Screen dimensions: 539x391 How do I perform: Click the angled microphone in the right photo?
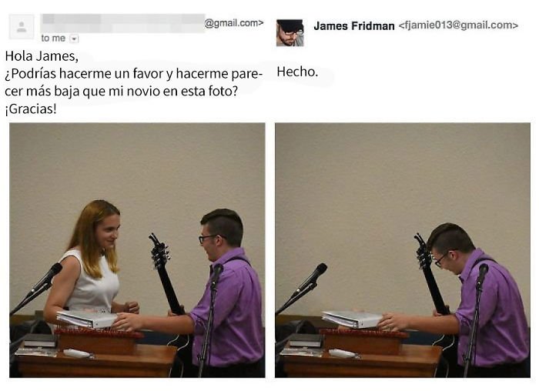click(303, 288)
